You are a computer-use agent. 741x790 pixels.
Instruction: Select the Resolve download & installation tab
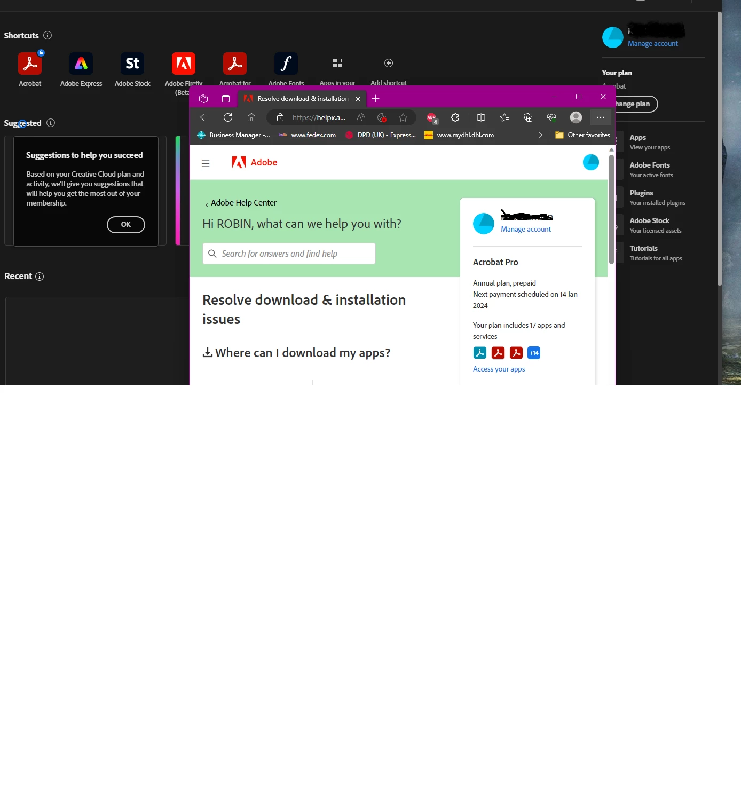pos(302,99)
